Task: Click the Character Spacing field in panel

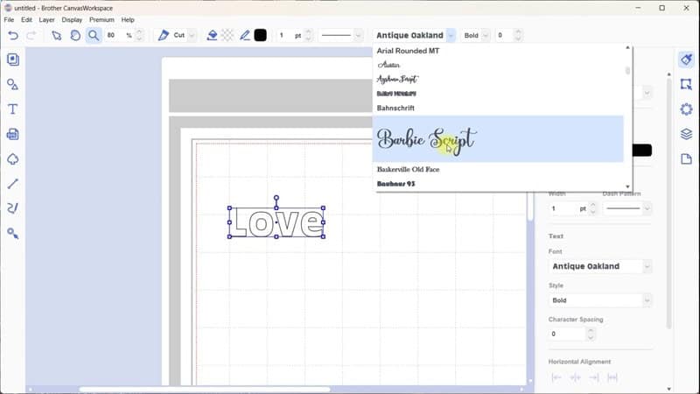Action: 567,334
